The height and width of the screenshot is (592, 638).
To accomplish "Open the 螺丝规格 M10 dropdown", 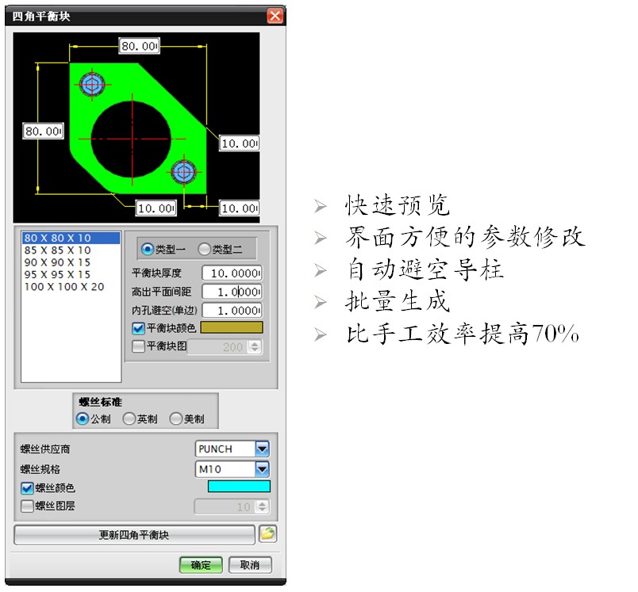I will [263, 469].
